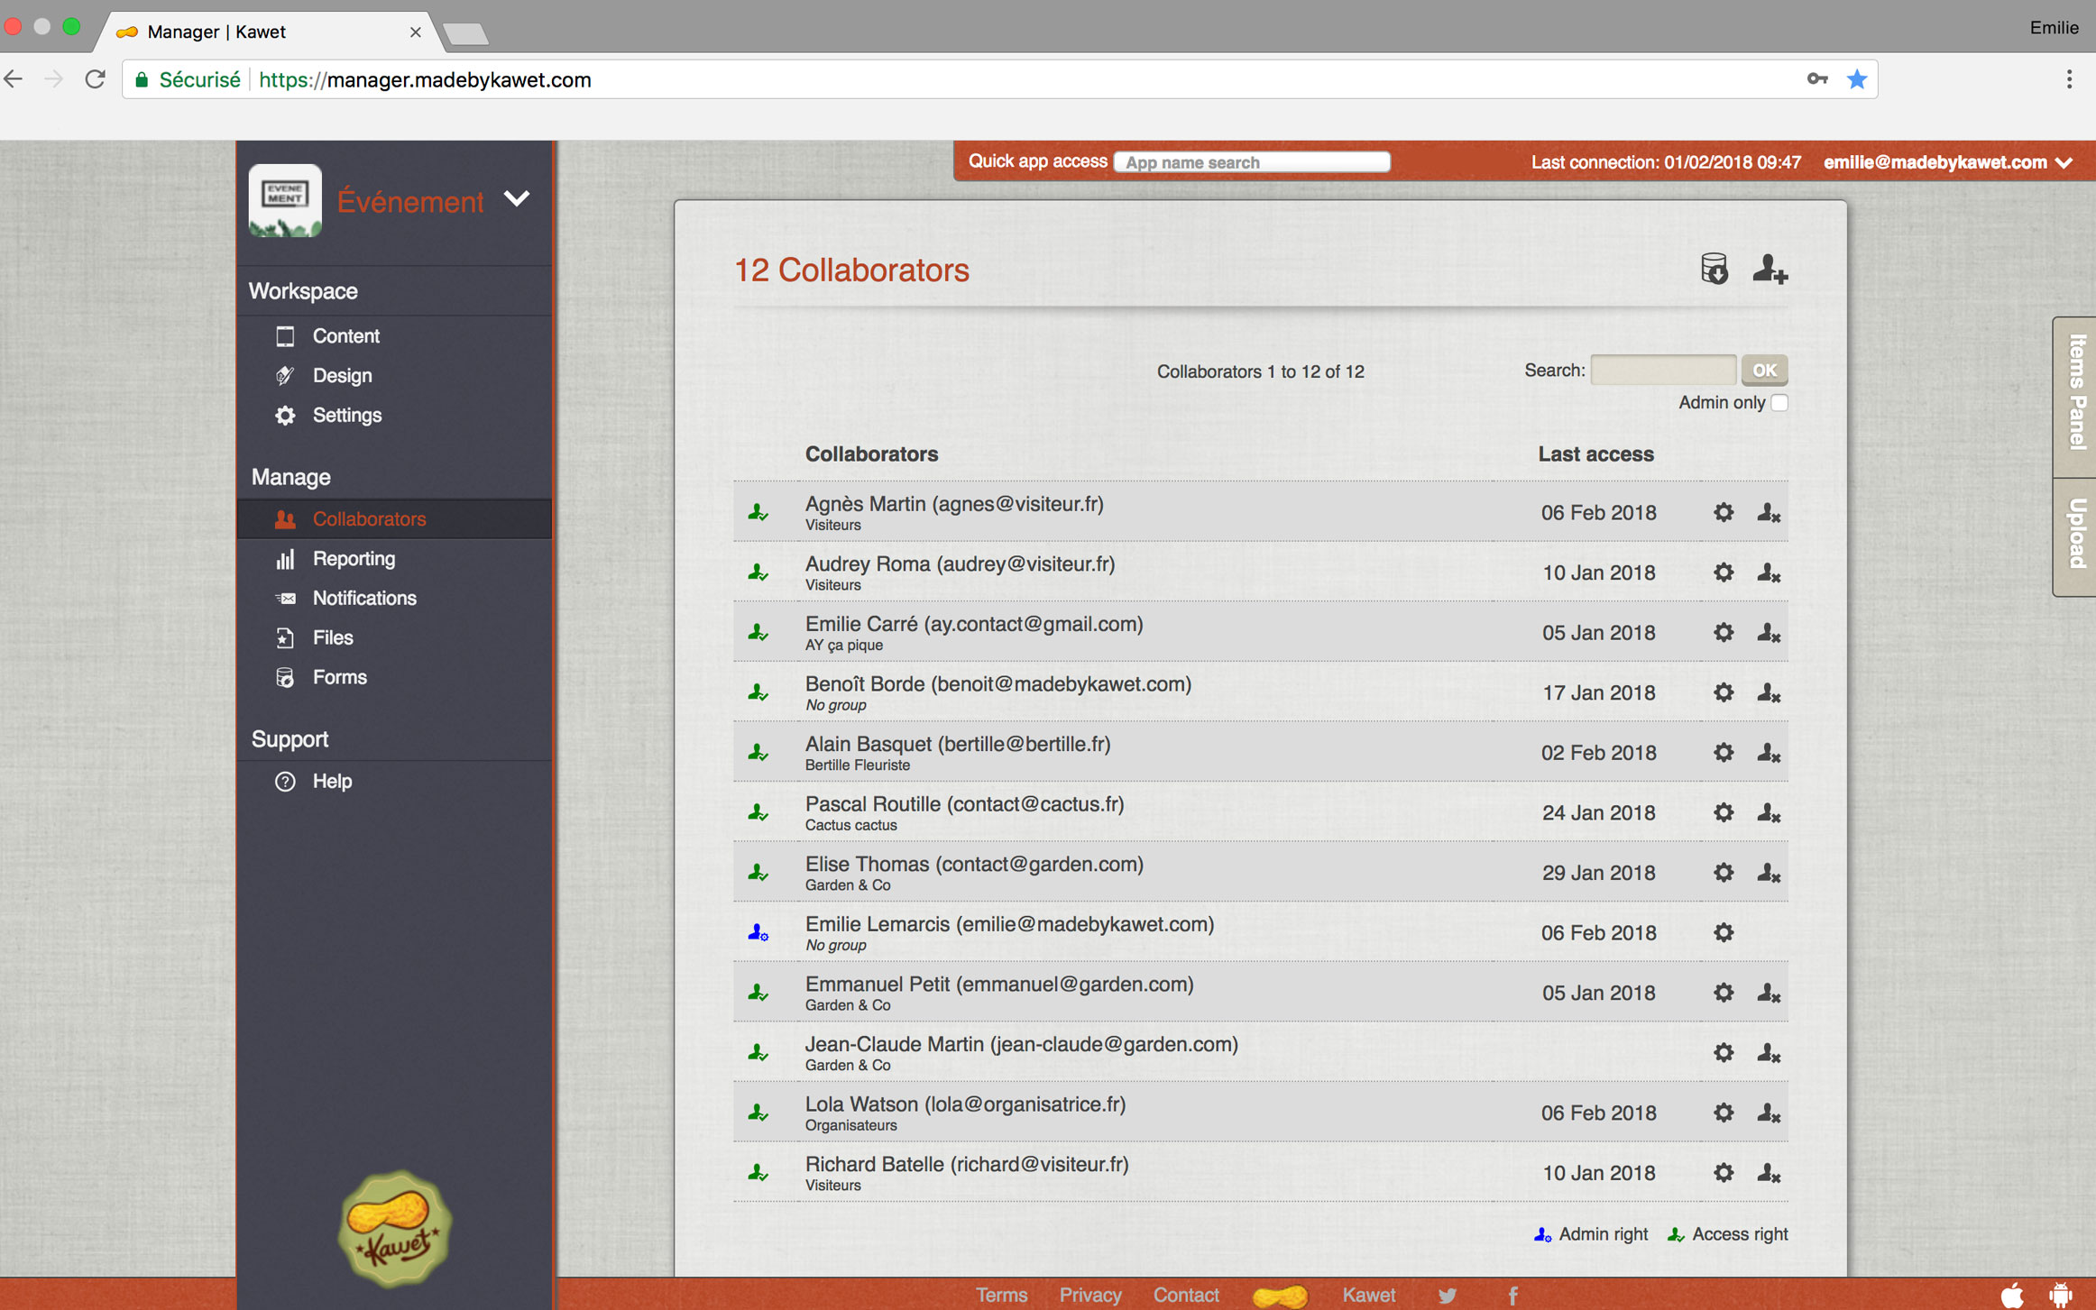
Task: Click the Twitter icon in the footer
Action: [x=1447, y=1295]
